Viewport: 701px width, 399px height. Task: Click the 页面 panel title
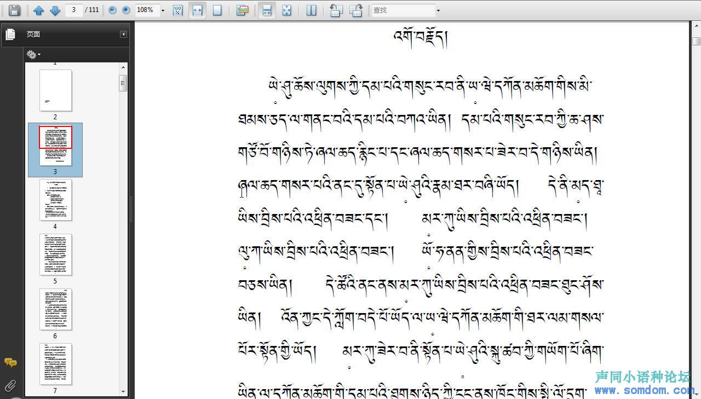tap(33, 34)
